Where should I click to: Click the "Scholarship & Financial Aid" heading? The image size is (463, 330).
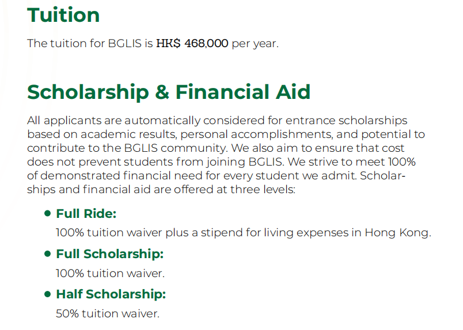coord(169,92)
